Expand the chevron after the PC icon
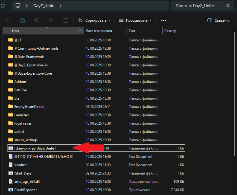This screenshot has height=195, width=237. 27,6
